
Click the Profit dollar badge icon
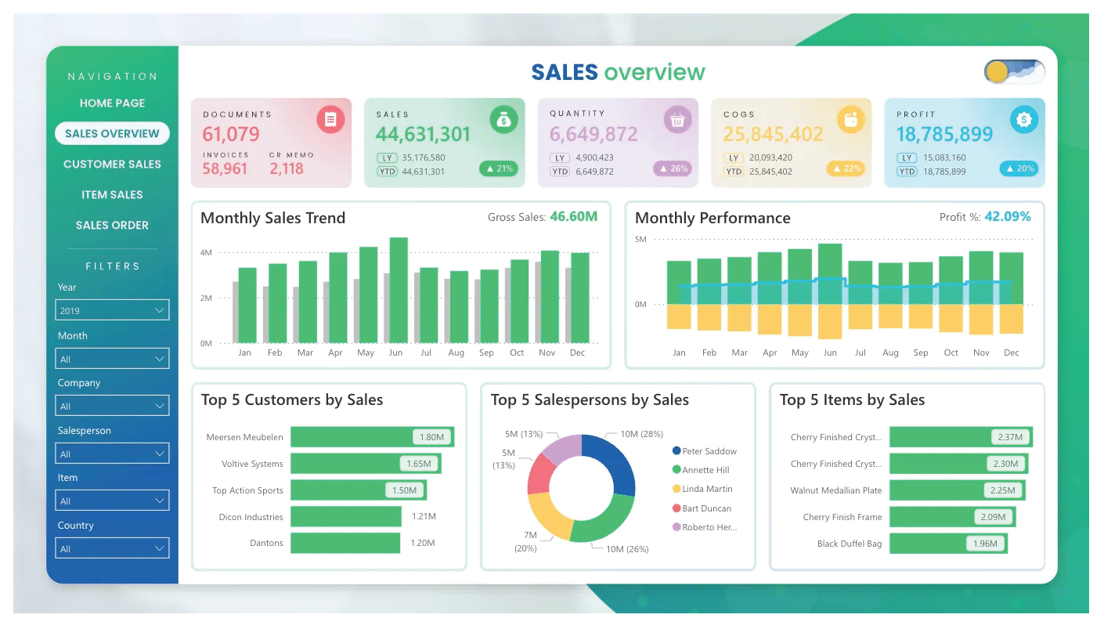1023,120
